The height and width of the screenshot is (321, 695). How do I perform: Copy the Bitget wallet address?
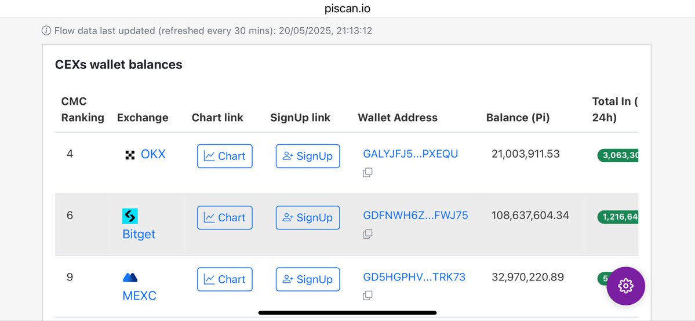(x=367, y=234)
